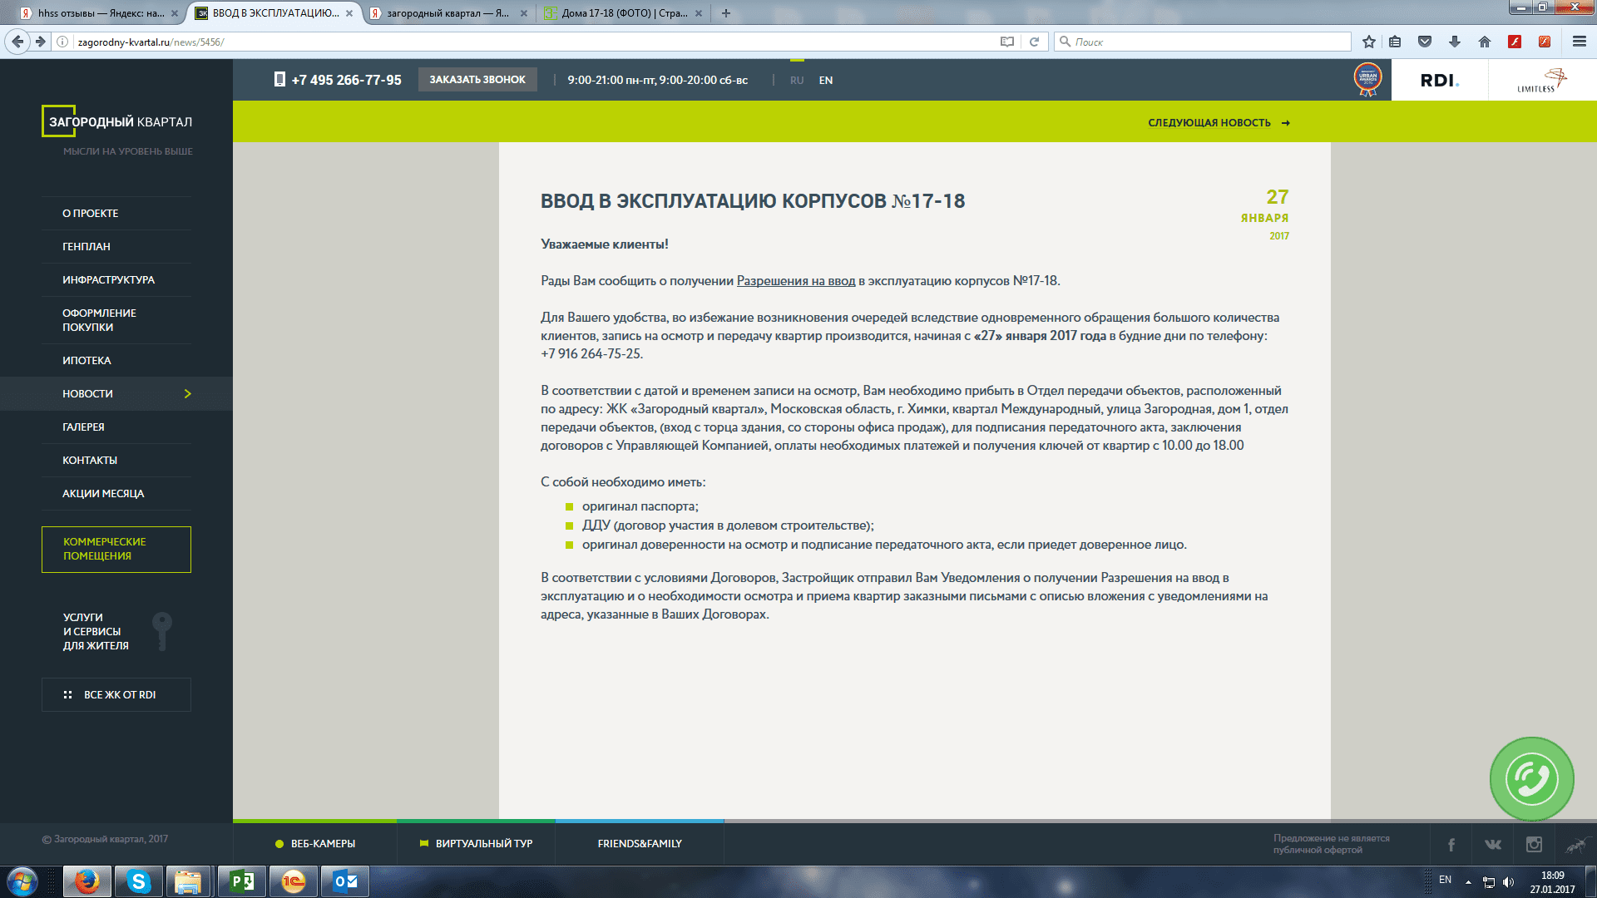Viewport: 1597px width, 898px height.
Task: Open the Галерея menu item
Action: [83, 427]
